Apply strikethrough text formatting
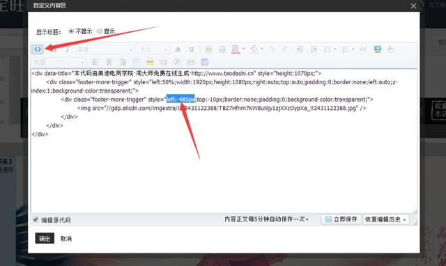Viewport: 446px width, 266px height. tap(178, 49)
